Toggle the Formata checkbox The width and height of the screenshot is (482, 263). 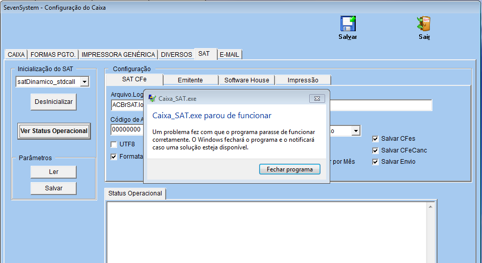[x=114, y=157]
